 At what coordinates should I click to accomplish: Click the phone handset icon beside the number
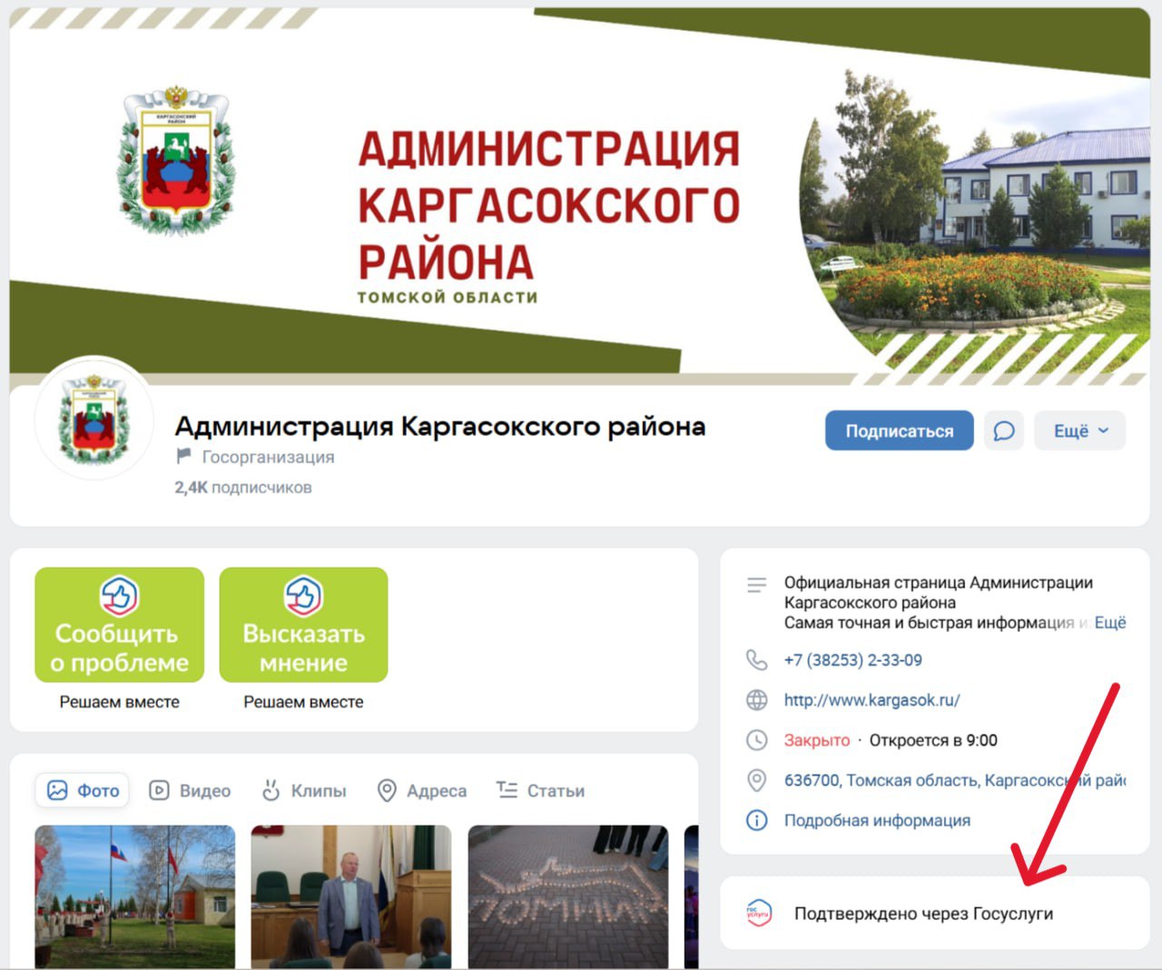pos(756,660)
